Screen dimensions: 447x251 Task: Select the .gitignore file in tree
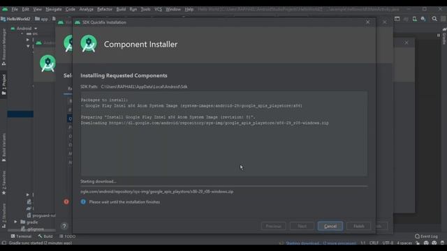33,229
